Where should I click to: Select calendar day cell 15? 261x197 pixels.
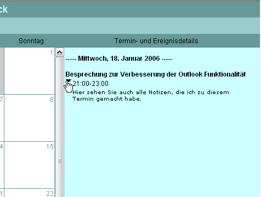click(30, 165)
